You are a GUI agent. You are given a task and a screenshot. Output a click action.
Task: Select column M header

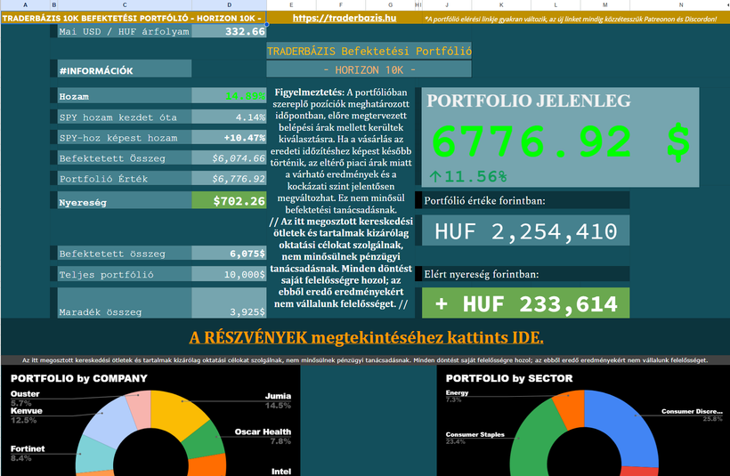[604, 4]
